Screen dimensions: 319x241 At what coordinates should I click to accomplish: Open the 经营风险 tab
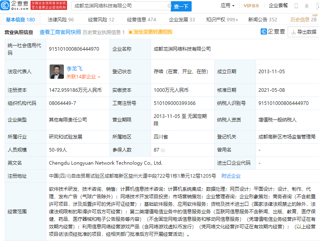tap(100, 19)
